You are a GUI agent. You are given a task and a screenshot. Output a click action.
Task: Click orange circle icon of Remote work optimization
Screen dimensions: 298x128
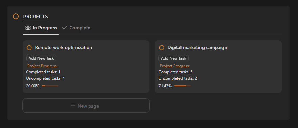pos(29,48)
